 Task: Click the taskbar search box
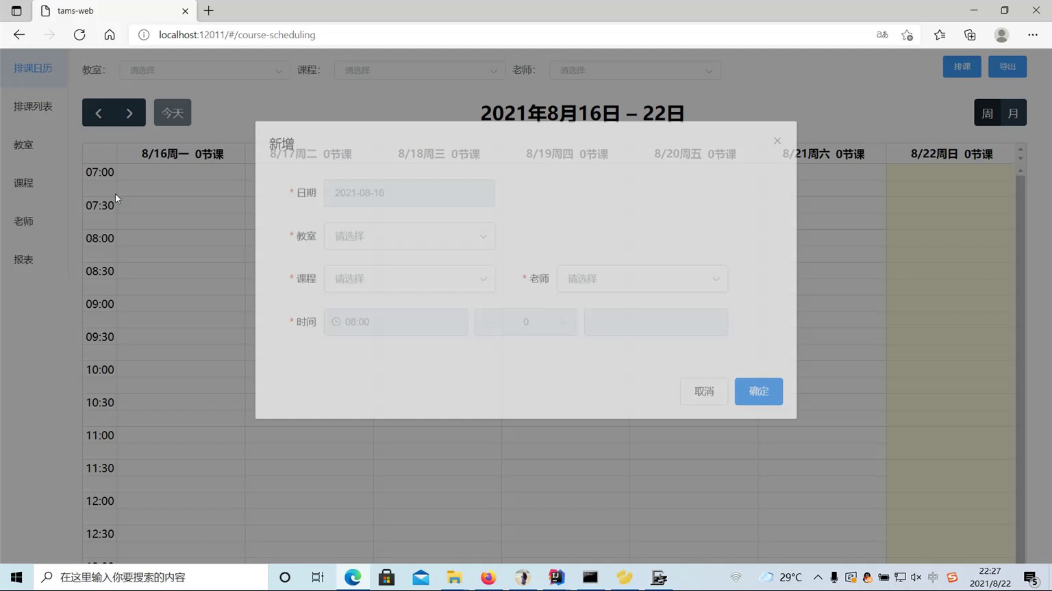151,577
